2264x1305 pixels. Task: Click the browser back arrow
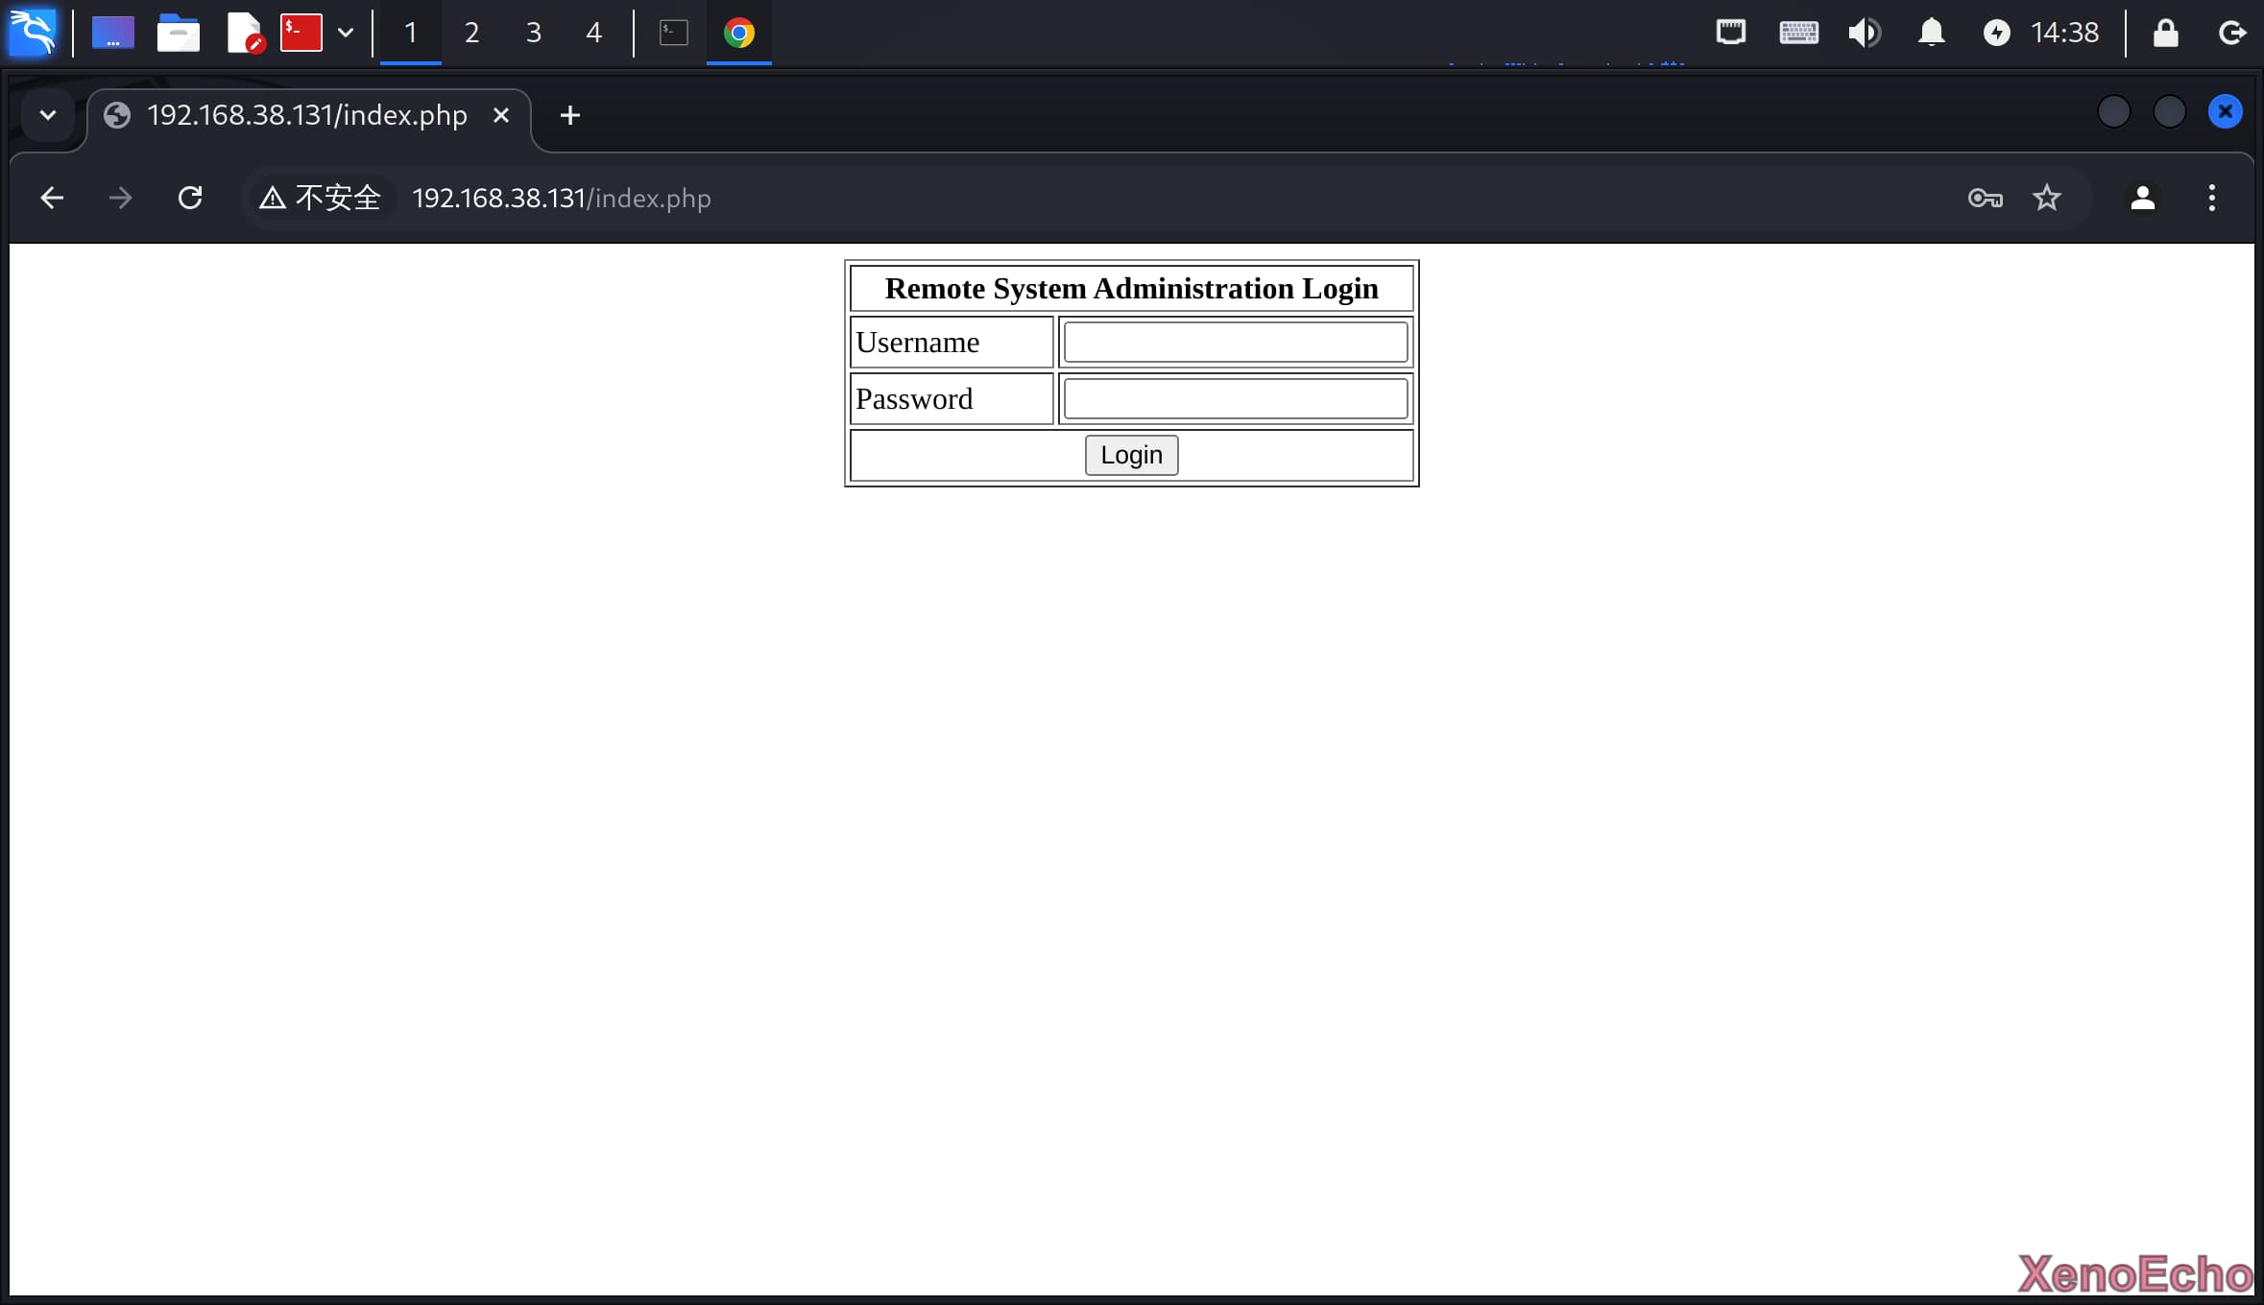tap(52, 198)
